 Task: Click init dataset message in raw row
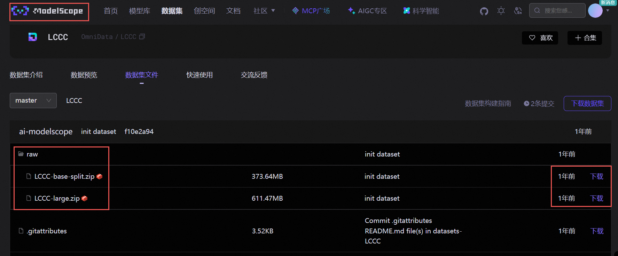(x=382, y=154)
